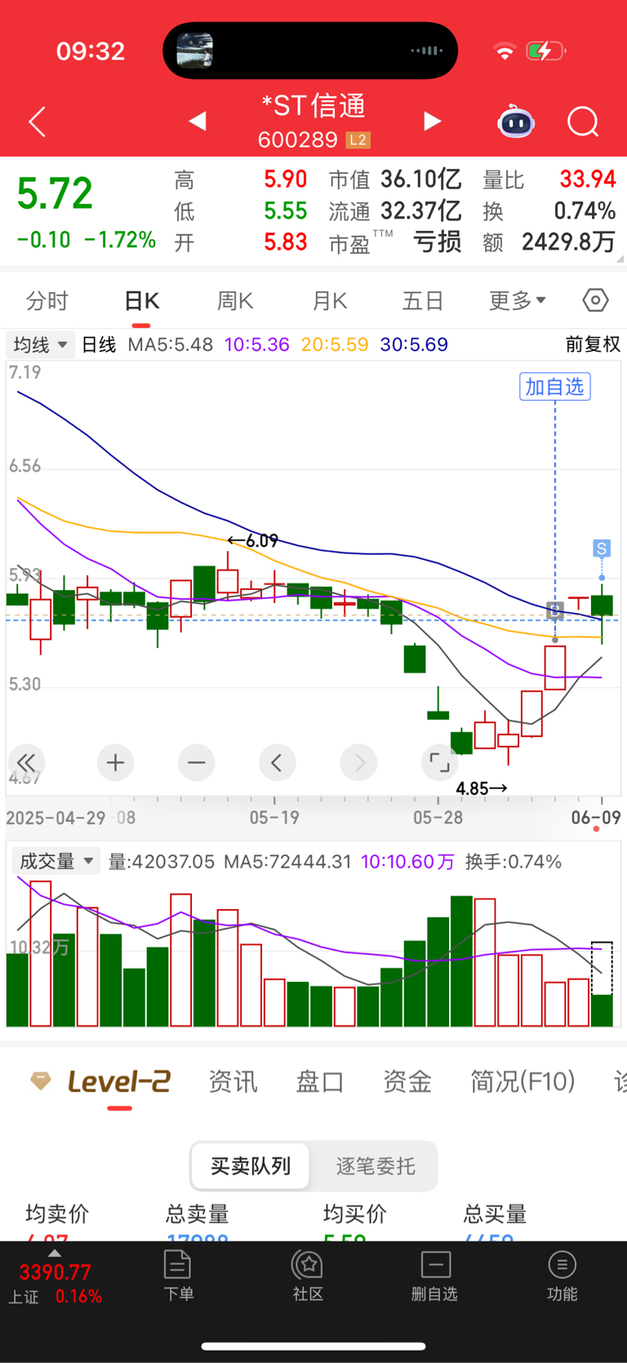Image resolution: width=627 pixels, height=1363 pixels.
Task: Tap the 换手:0.74% volume label
Action: (x=514, y=862)
